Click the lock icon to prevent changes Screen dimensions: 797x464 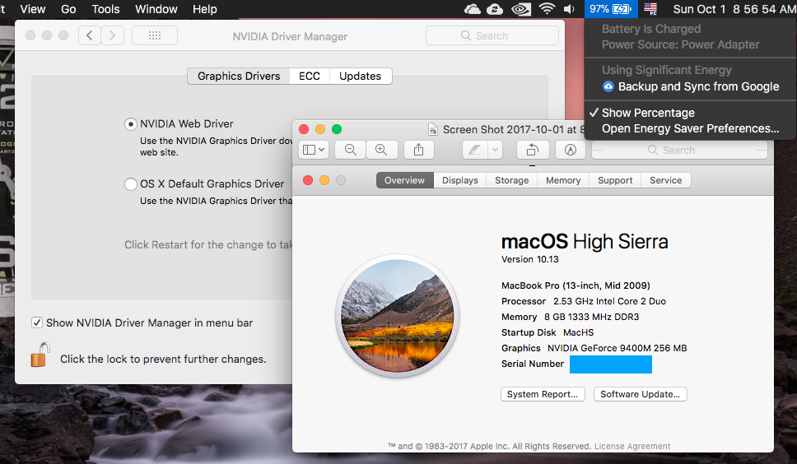[x=40, y=355]
